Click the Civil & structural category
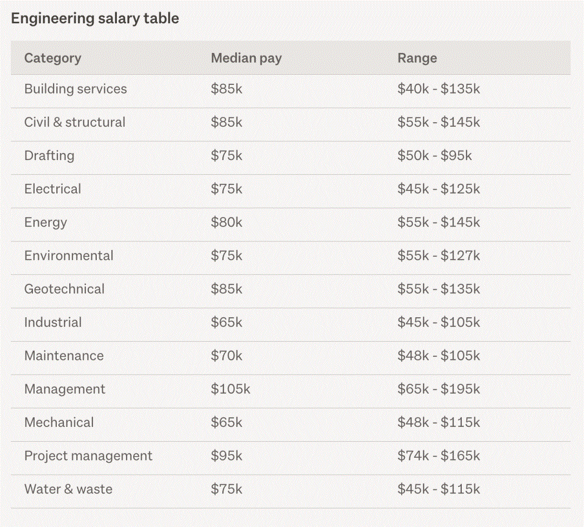The image size is (584, 527). (x=75, y=123)
